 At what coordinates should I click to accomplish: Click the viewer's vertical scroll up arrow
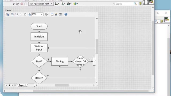coord(97,18)
